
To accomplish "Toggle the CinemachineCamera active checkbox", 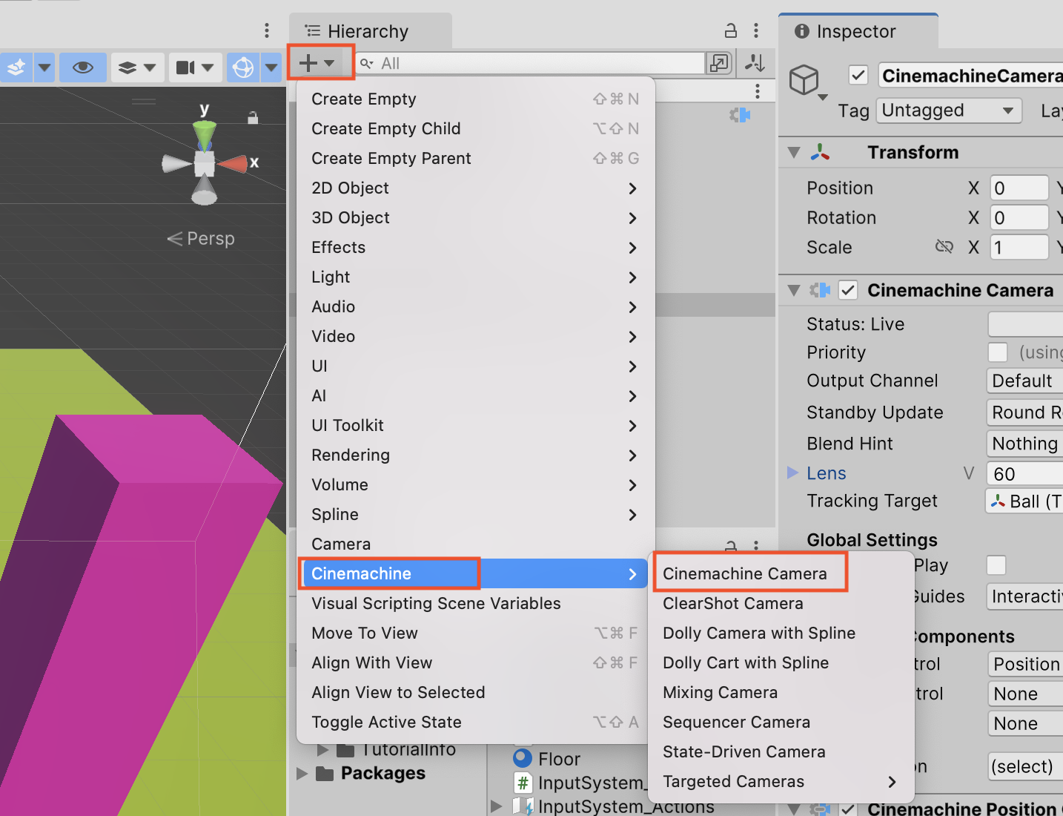I will pyautogui.click(x=858, y=74).
